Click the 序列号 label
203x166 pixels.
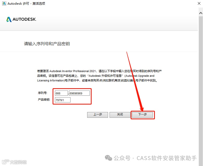pos(43,93)
